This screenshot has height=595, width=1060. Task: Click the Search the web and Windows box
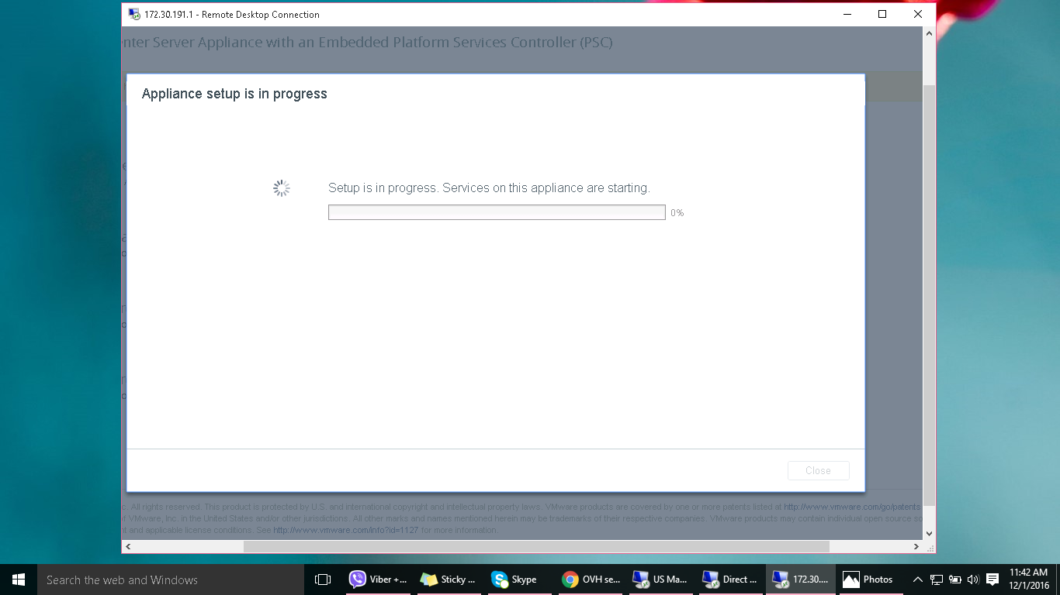pyautogui.click(x=171, y=580)
